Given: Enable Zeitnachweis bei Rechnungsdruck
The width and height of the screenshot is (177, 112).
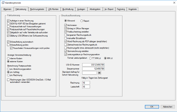Looking at the screenshot, I should 65,45.
